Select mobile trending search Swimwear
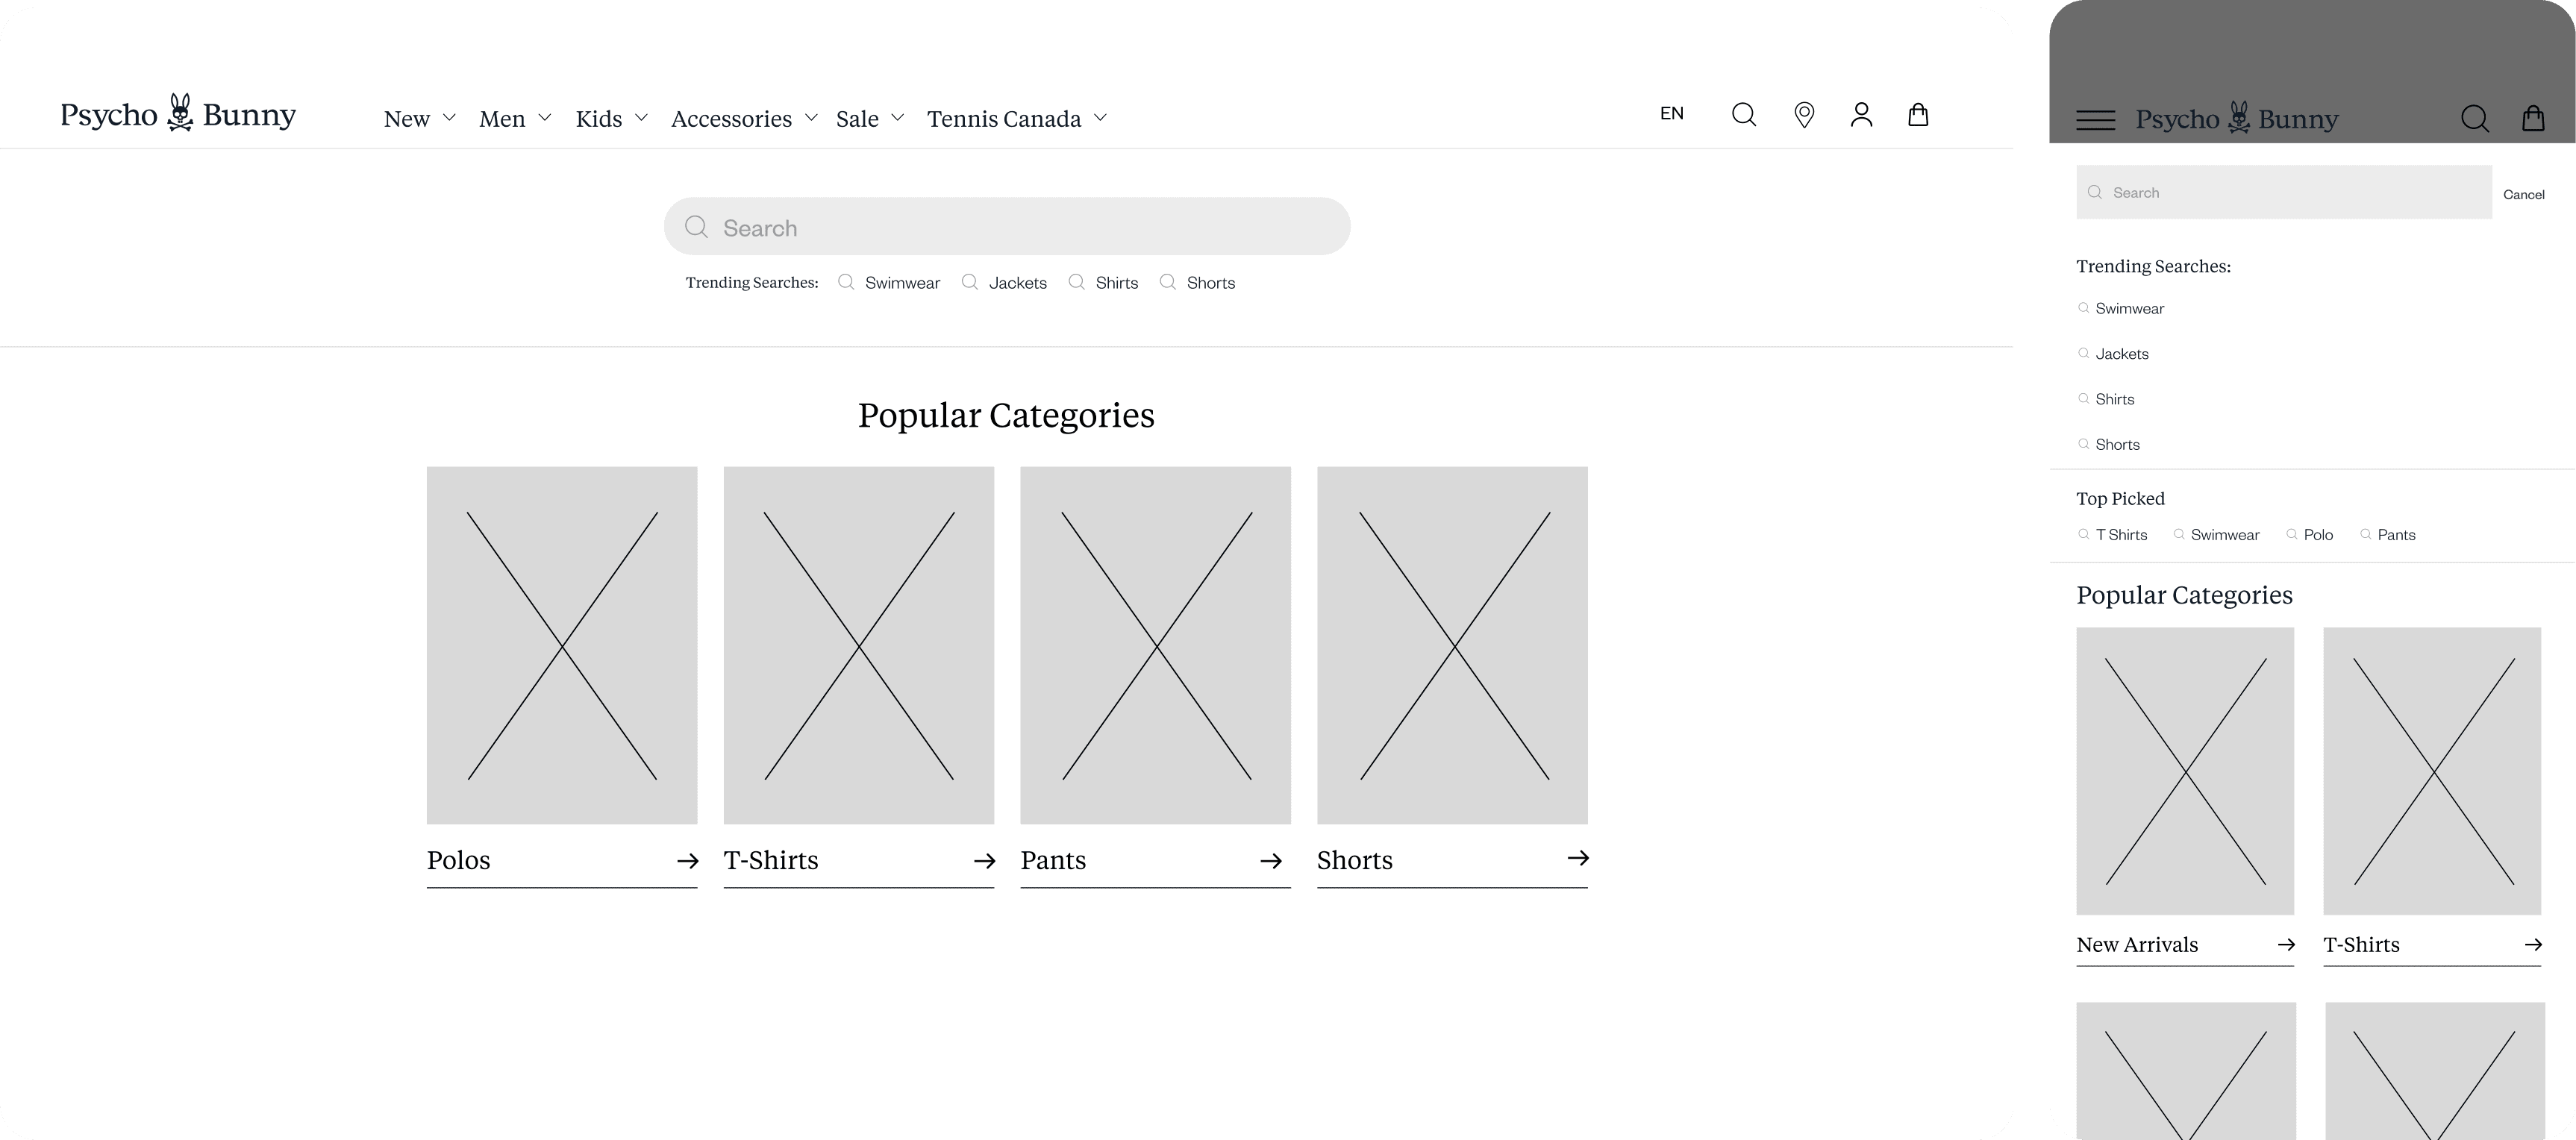Screen dimensions: 2576x1140 point(2129,309)
